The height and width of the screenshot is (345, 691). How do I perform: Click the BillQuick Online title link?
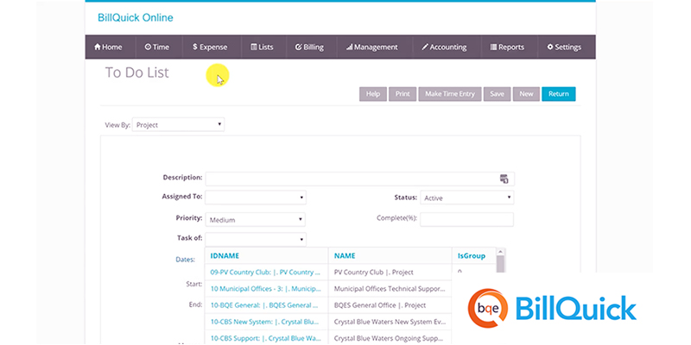pyautogui.click(x=136, y=17)
